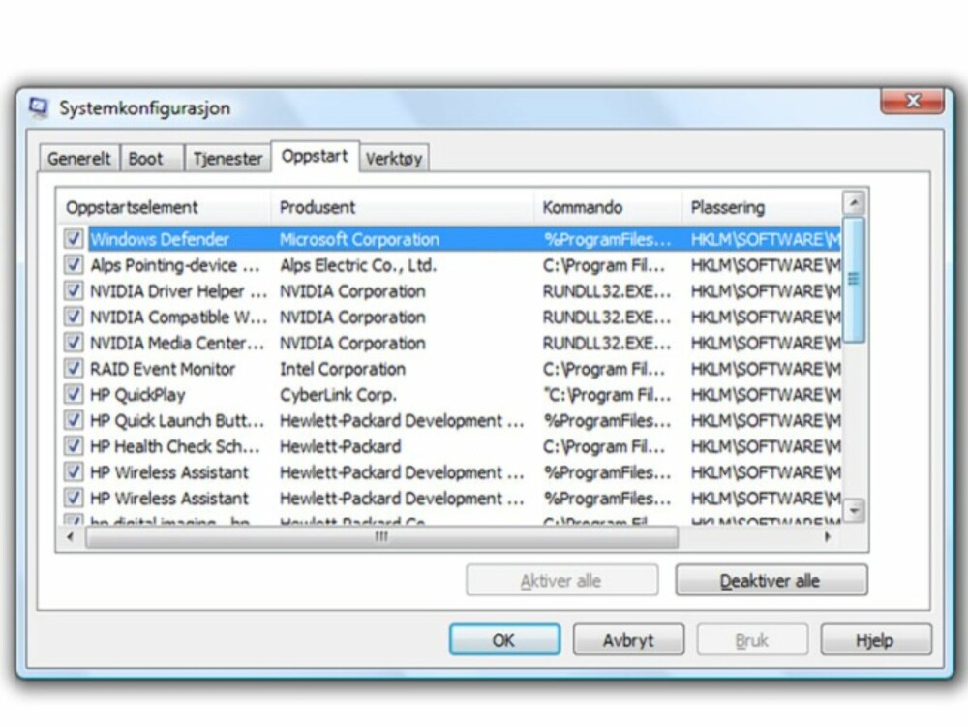Disable the NVIDIA Media Center startup item
968x727 pixels.
74,343
